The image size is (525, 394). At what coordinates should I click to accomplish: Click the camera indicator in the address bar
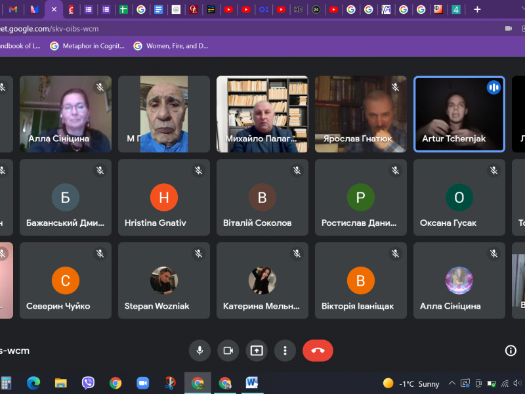click(x=508, y=29)
